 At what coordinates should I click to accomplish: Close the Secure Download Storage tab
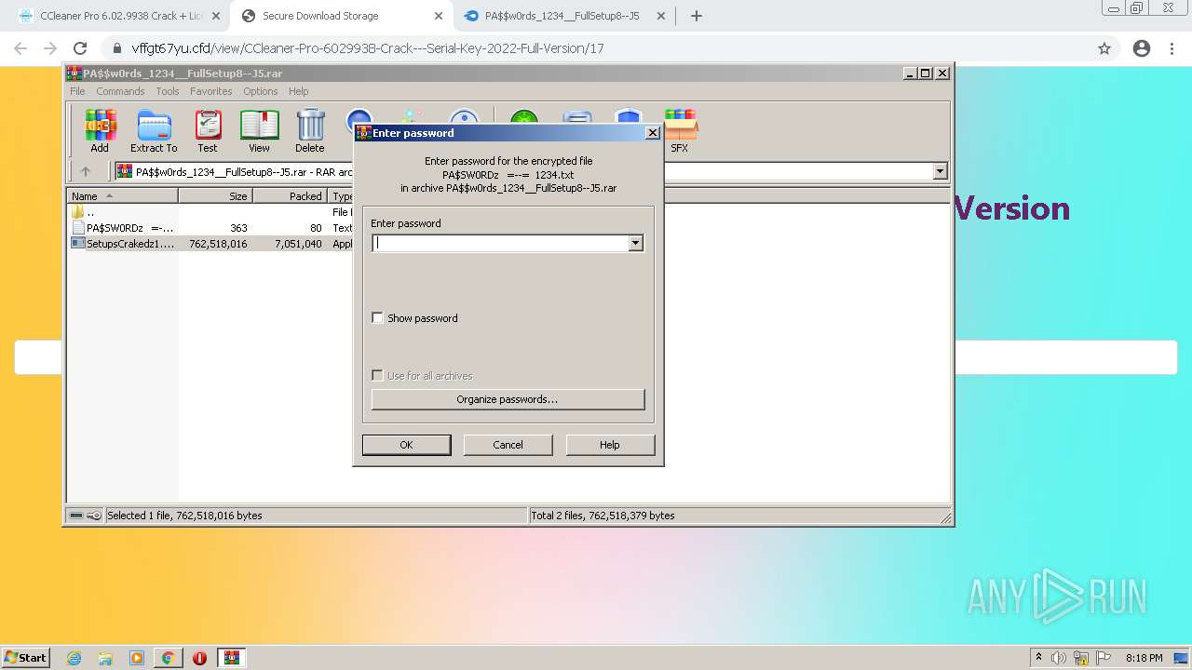click(x=439, y=16)
